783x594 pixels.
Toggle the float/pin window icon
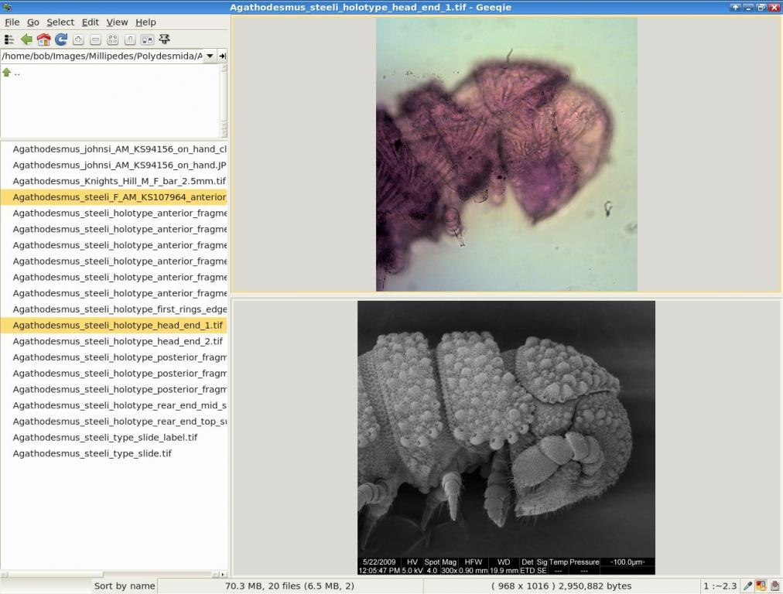pyautogui.click(x=164, y=39)
